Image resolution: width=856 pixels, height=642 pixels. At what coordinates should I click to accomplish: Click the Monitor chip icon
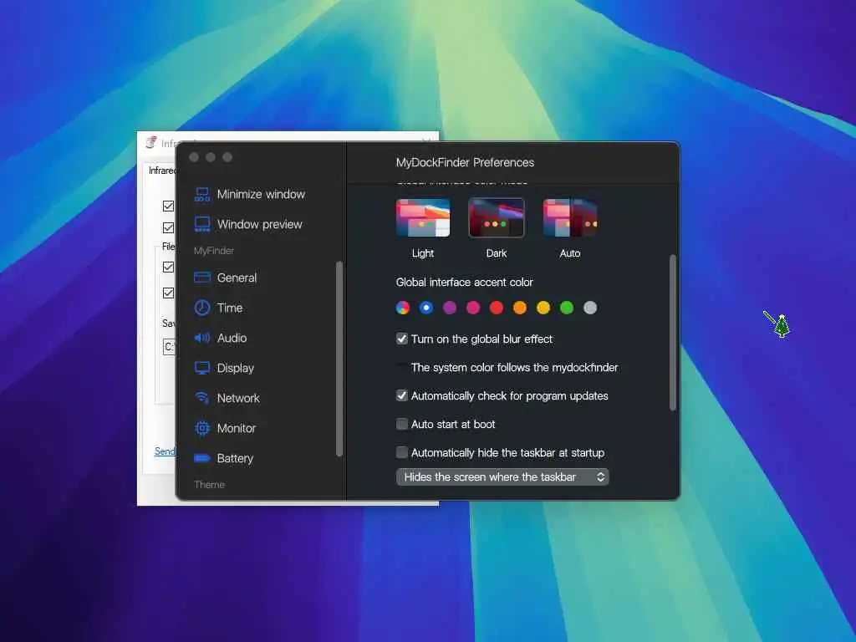(x=202, y=429)
